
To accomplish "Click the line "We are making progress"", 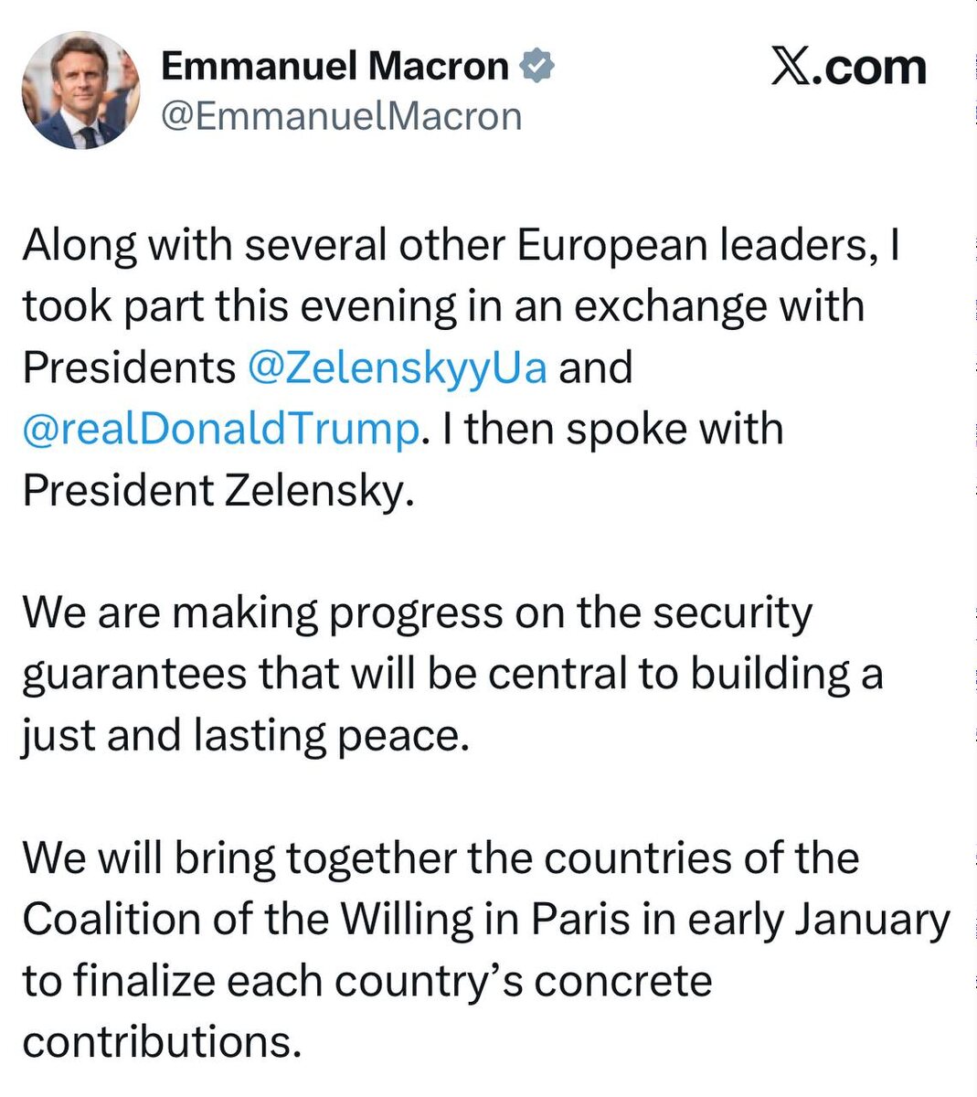I will (417, 613).
